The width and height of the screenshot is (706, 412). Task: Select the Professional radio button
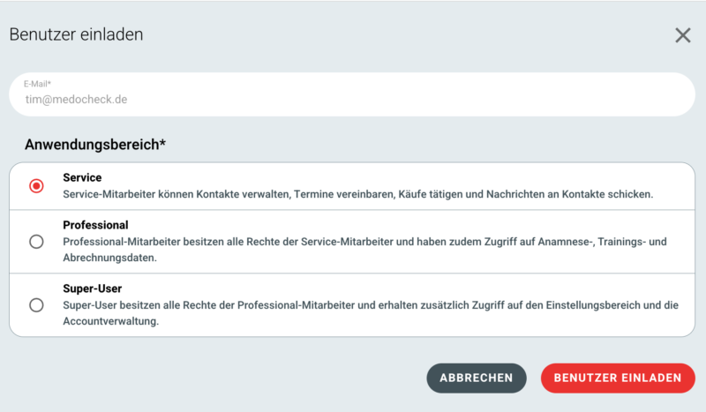pos(36,242)
